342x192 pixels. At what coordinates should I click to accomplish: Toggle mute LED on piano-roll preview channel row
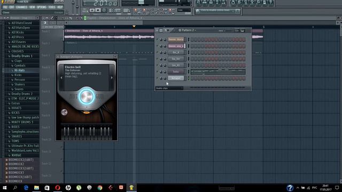157,71
